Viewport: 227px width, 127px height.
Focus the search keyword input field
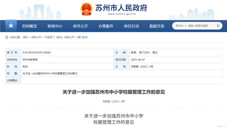202,26
